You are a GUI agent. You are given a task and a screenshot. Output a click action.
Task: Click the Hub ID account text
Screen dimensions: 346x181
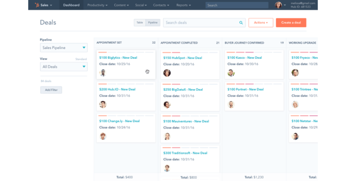pos(301,7)
